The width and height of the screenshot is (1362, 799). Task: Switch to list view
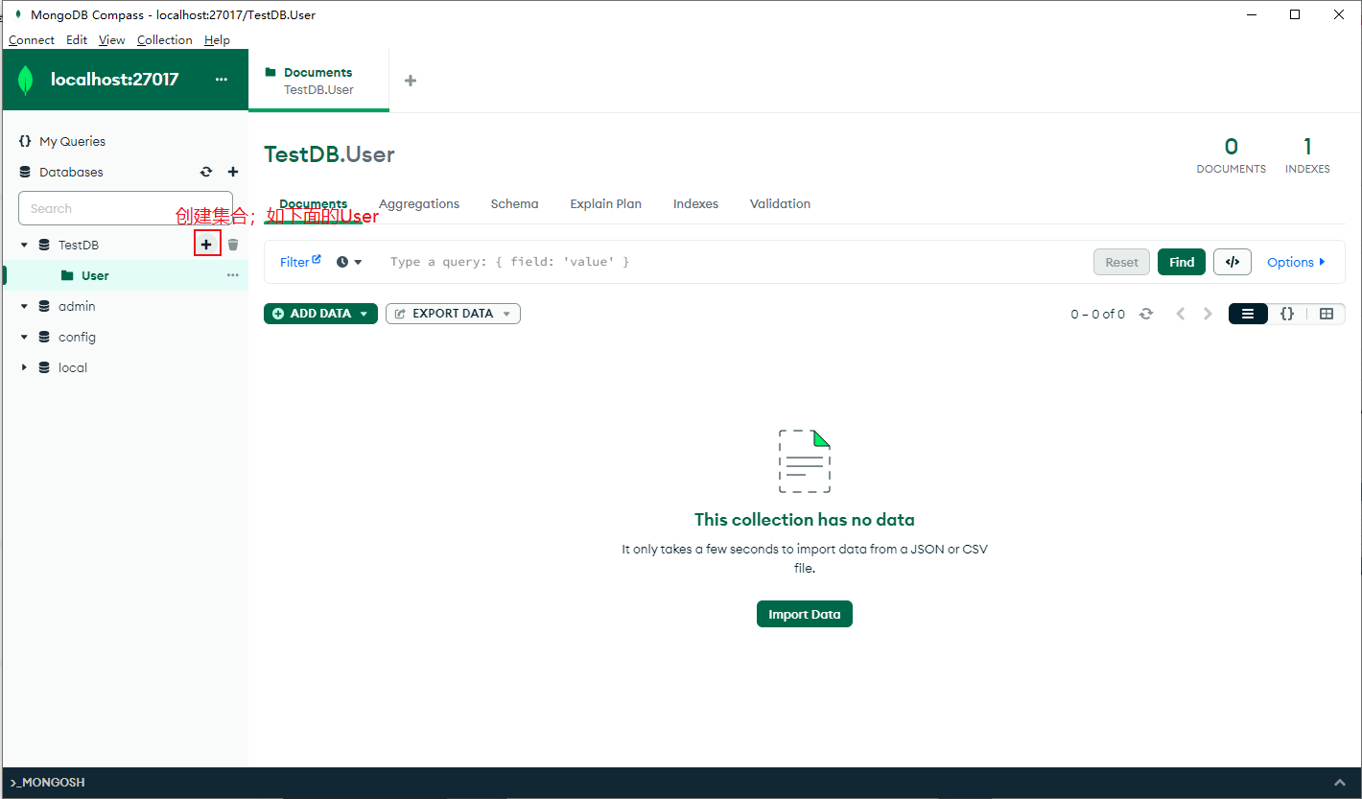coord(1248,314)
